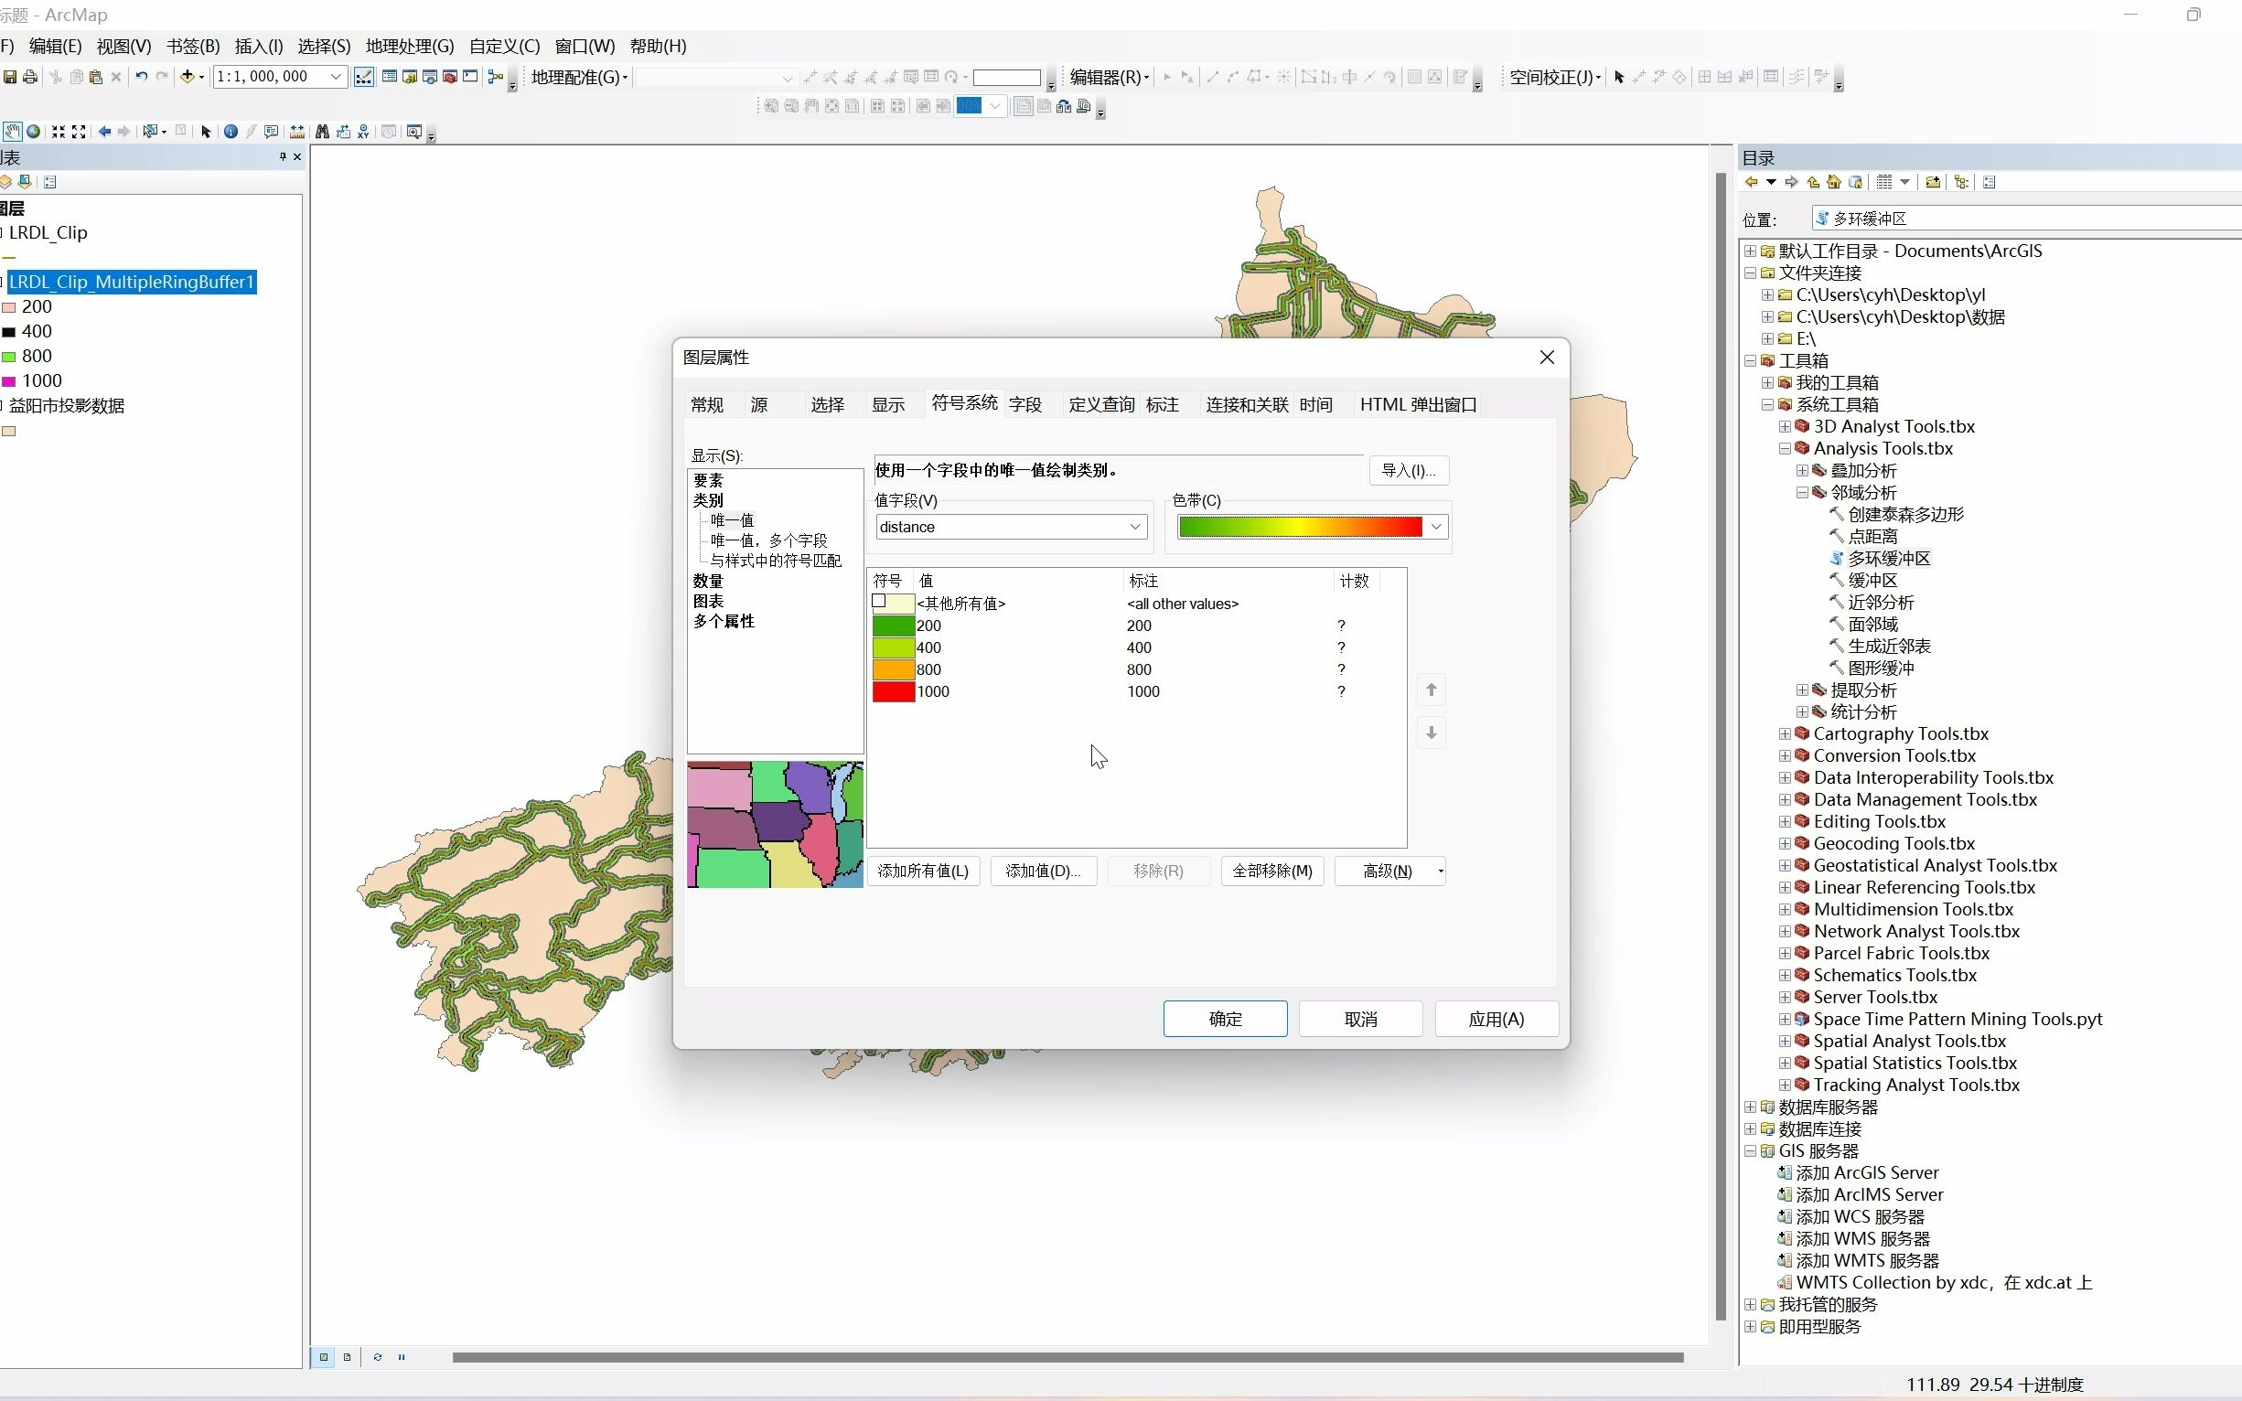Toggle the <其他所有值> symbol checkbox
Viewport: 2242px width, 1401px height.
pos(879,602)
